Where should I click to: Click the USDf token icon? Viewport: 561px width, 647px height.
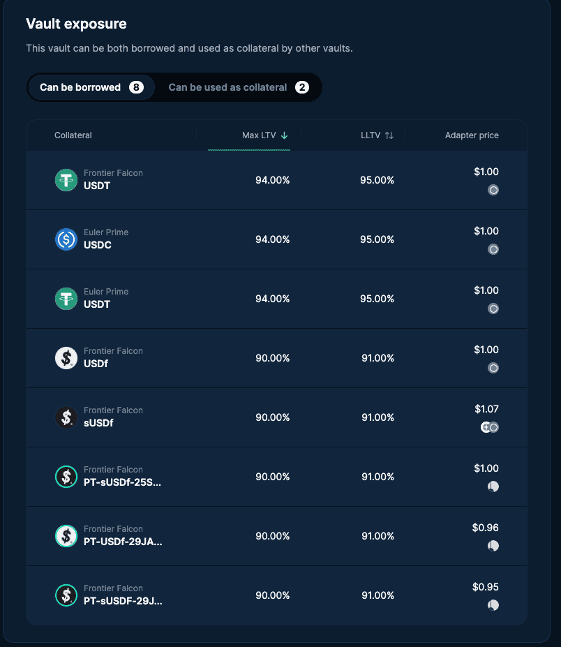point(66,358)
